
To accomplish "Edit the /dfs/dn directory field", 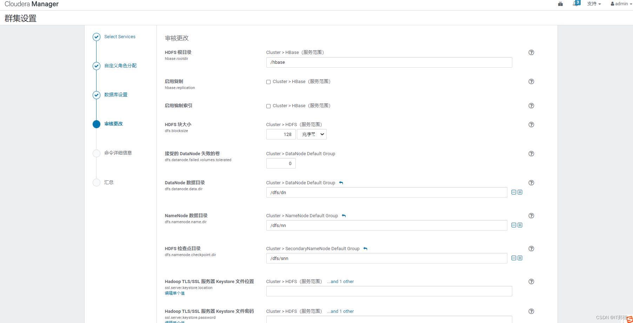I will pyautogui.click(x=387, y=192).
